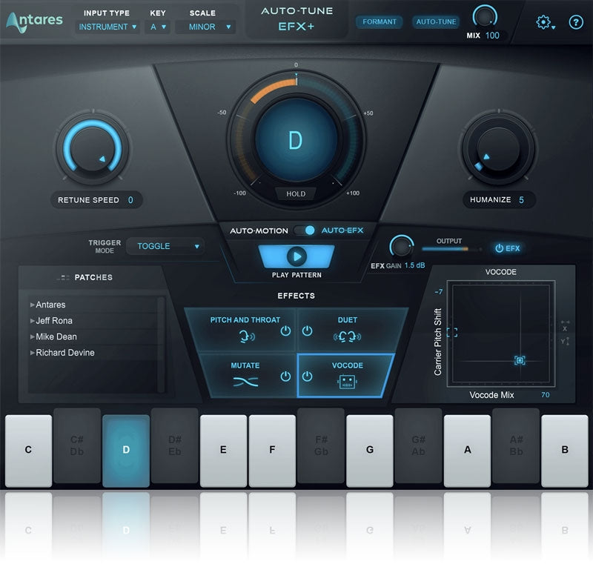Click the Retune Speed value 0

coord(130,200)
